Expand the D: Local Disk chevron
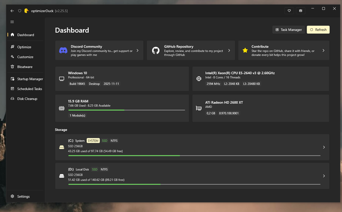This screenshot has width=342, height=212. 324,176
